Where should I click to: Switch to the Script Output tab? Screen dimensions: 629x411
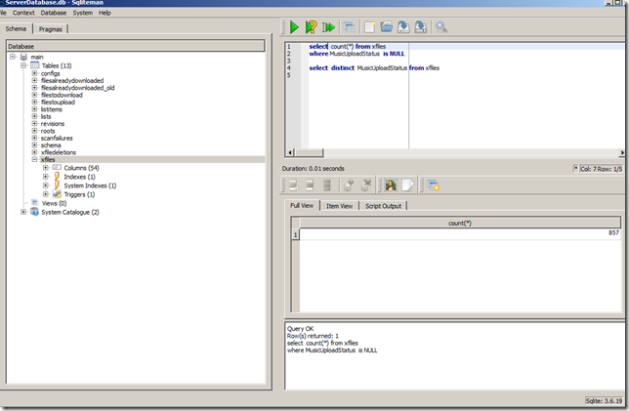[383, 206]
